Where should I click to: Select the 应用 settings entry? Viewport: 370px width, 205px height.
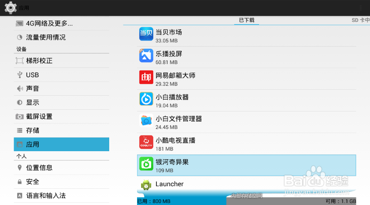tap(61, 144)
